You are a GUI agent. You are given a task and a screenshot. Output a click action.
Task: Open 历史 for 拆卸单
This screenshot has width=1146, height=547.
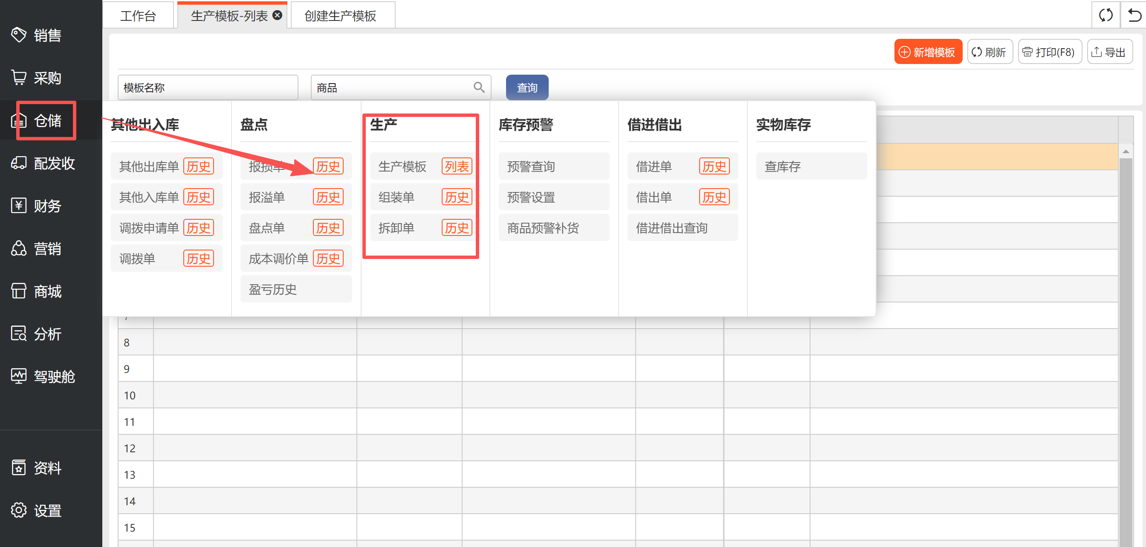tap(457, 228)
